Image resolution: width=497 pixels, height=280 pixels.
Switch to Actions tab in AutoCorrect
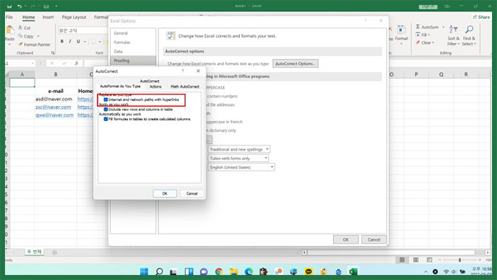155,86
